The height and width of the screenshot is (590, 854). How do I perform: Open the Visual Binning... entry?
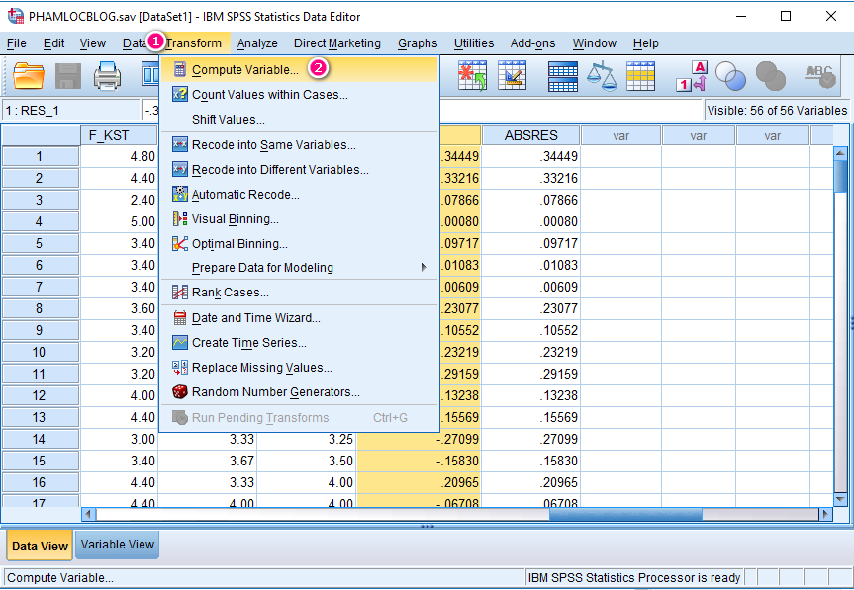[x=300, y=219]
